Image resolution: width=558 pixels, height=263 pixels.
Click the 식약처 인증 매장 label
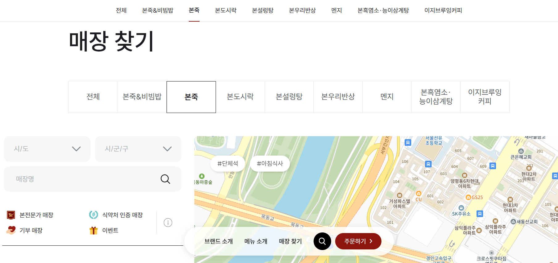pyautogui.click(x=122, y=215)
